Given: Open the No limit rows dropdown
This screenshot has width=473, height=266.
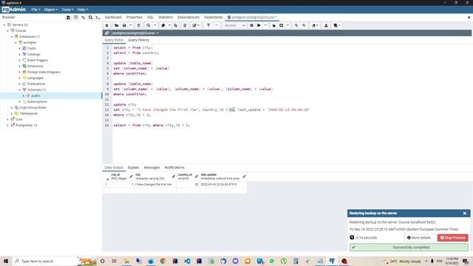Looking at the screenshot, I should point(235,25).
